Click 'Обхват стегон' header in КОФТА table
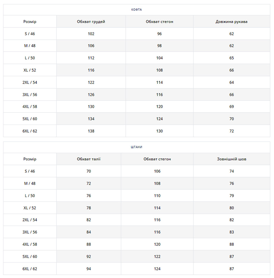This screenshot has width=274, height=278. [159, 22]
